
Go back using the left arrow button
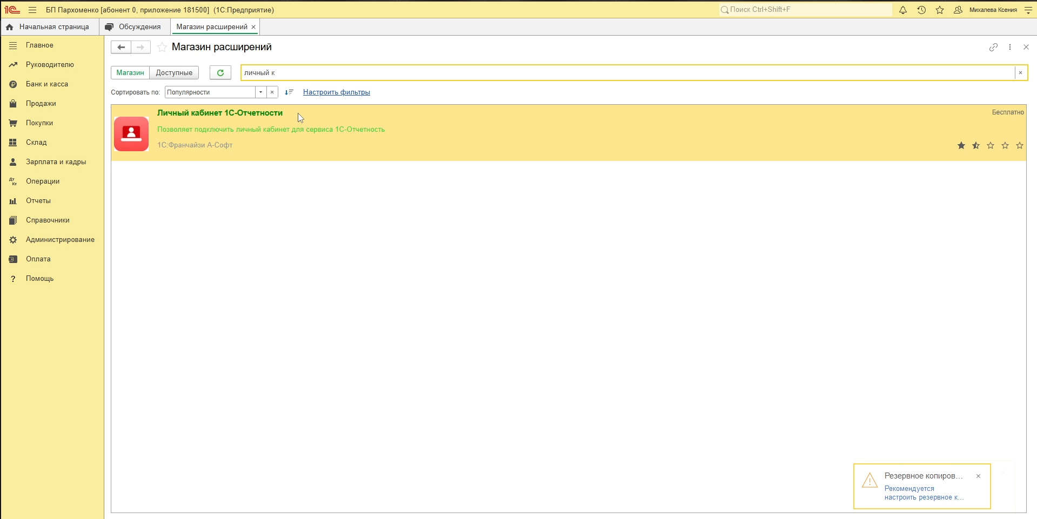point(121,47)
